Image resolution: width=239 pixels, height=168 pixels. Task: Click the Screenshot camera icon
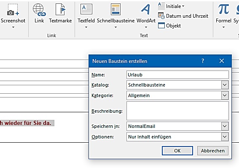click(13, 10)
